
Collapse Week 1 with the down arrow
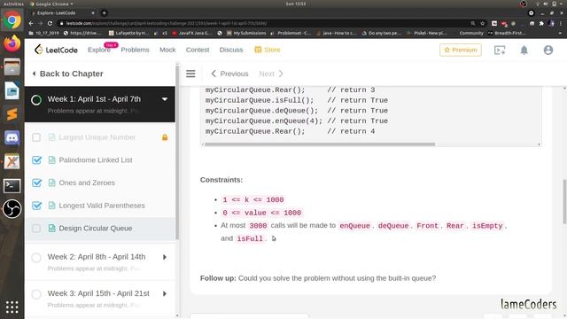tap(165, 99)
